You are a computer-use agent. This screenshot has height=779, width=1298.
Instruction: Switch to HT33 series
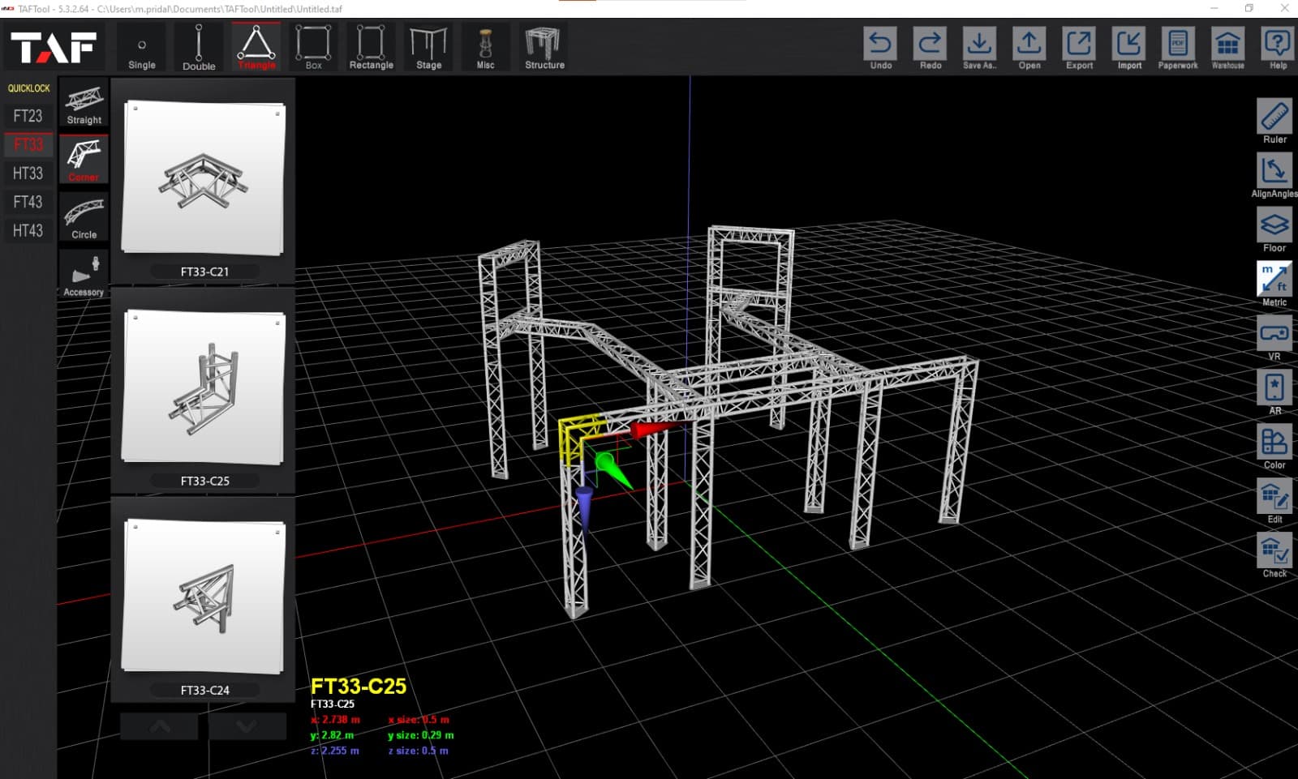[28, 173]
